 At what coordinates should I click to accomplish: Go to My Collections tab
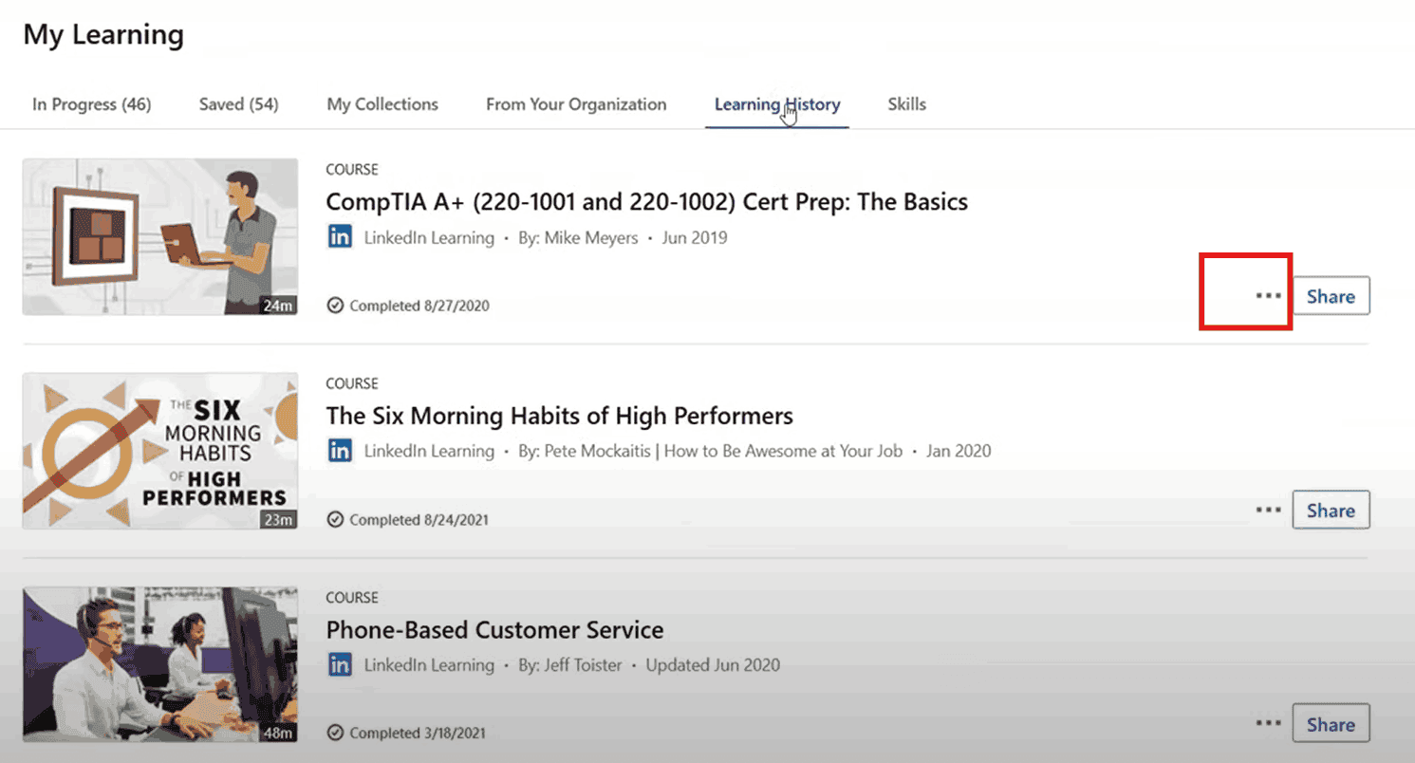pos(382,104)
